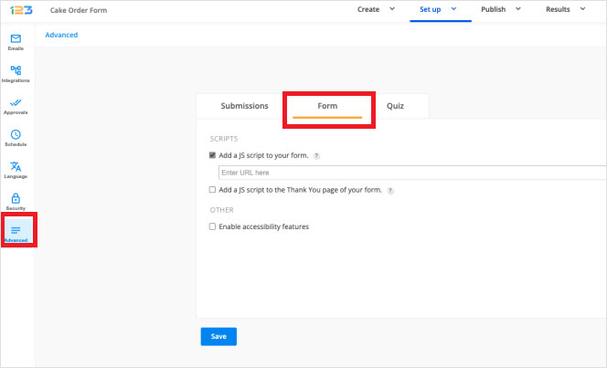Expand the Results menu chevron

coord(582,9)
